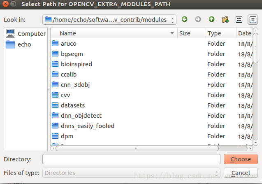Image resolution: width=262 pixels, height=184 pixels.
Task: Select the datasets folder name
Action: click(73, 105)
